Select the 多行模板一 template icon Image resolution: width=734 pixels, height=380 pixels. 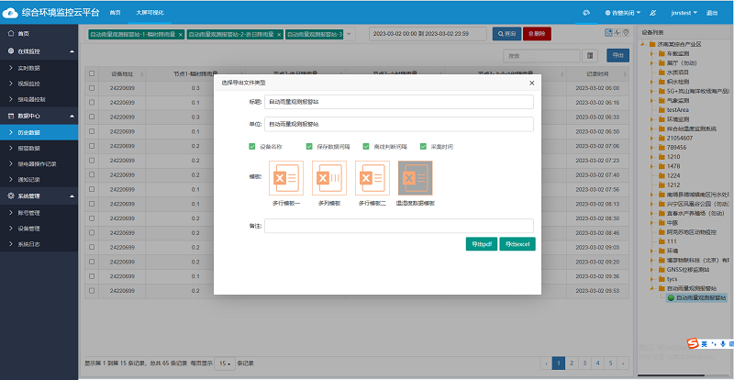click(x=287, y=178)
